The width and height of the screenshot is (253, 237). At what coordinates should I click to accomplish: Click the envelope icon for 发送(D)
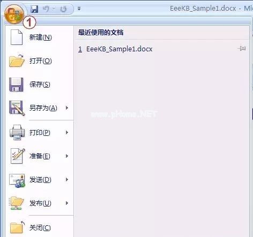pyautogui.click(x=17, y=180)
